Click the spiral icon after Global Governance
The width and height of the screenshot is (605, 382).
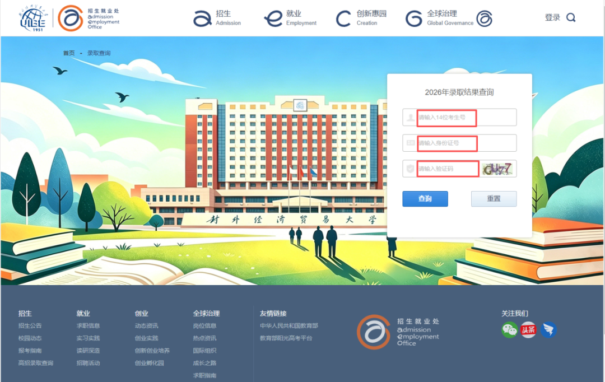pyautogui.click(x=484, y=18)
